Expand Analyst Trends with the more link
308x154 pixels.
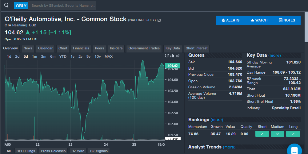click(229, 147)
